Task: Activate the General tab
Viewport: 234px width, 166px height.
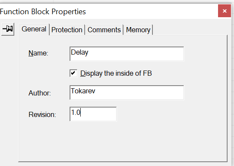Action: tap(34, 29)
